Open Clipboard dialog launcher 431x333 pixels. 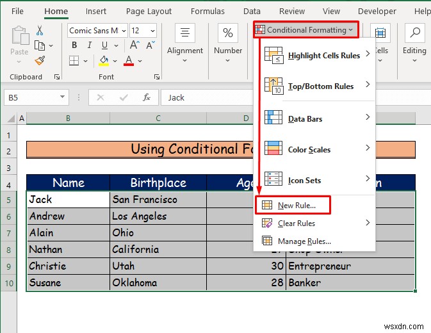57,77
